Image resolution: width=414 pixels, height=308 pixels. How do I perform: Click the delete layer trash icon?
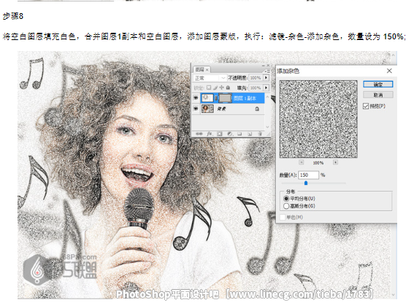tap(260, 134)
